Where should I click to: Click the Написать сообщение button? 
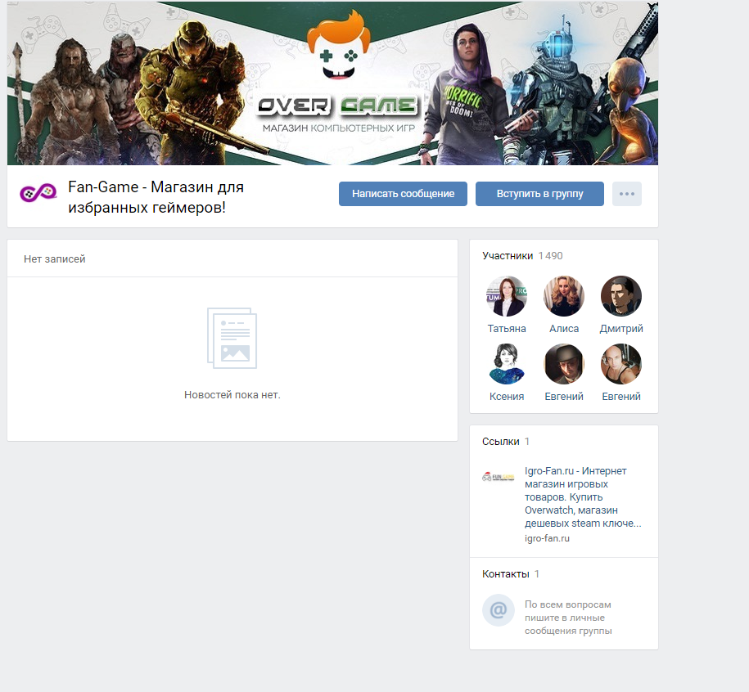(403, 194)
